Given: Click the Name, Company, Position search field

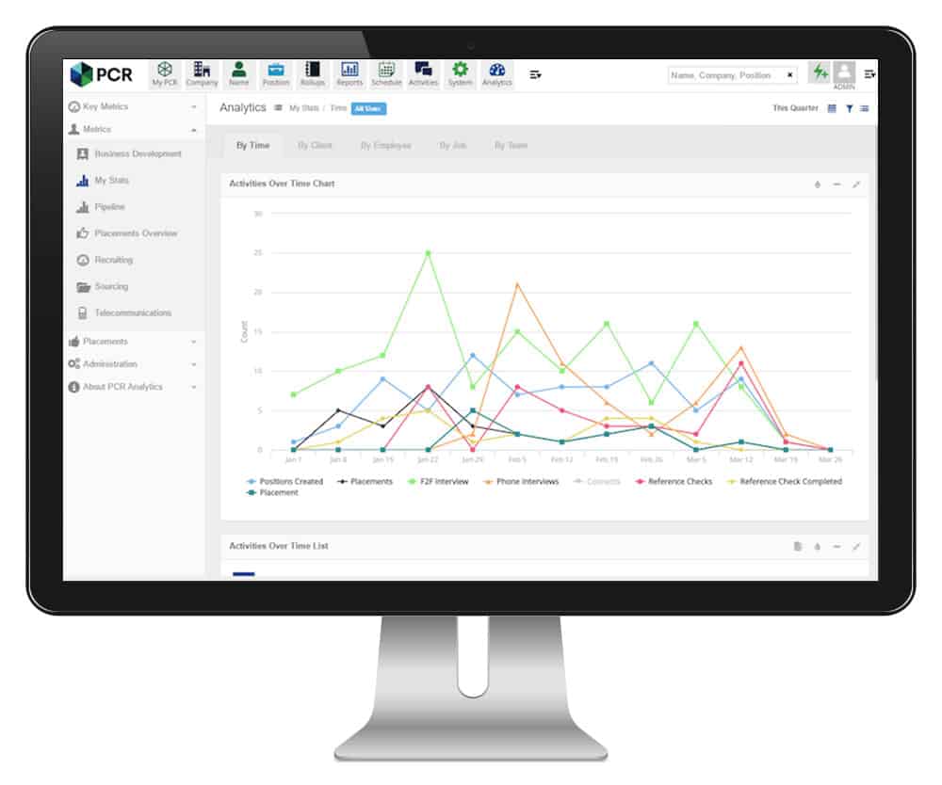Looking at the screenshot, I should (x=731, y=73).
